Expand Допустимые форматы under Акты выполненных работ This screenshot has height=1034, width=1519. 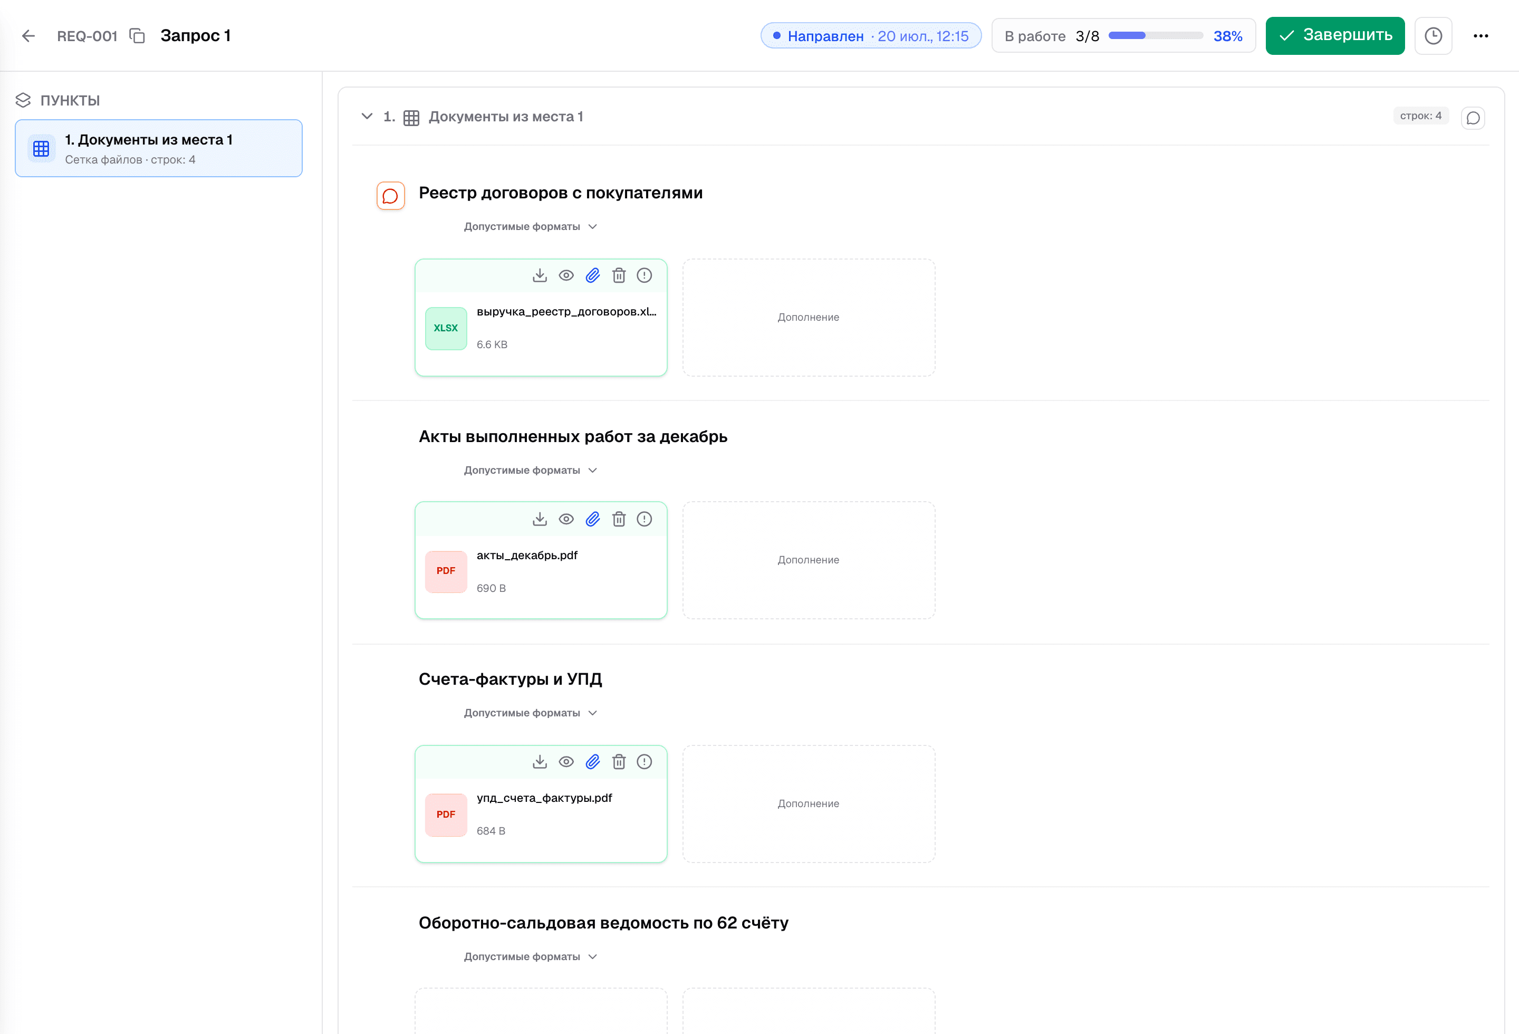[x=531, y=470]
